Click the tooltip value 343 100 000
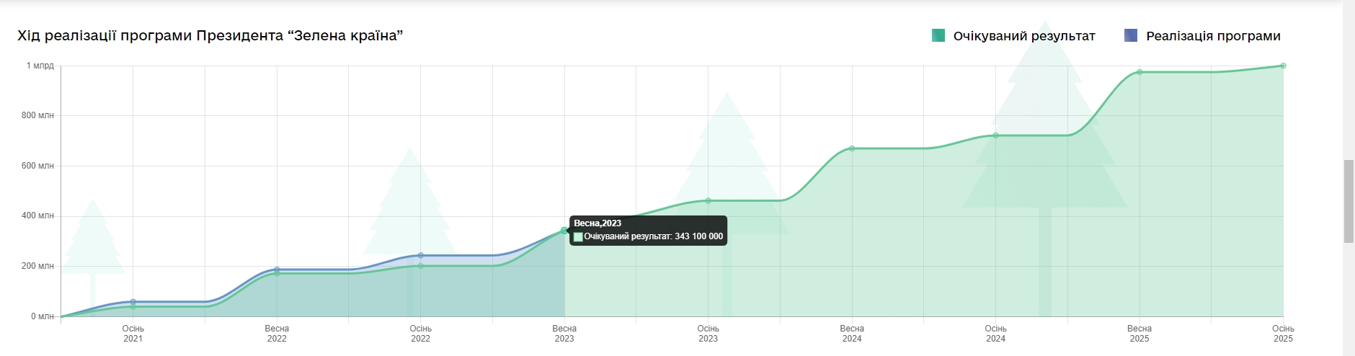 [x=698, y=236]
